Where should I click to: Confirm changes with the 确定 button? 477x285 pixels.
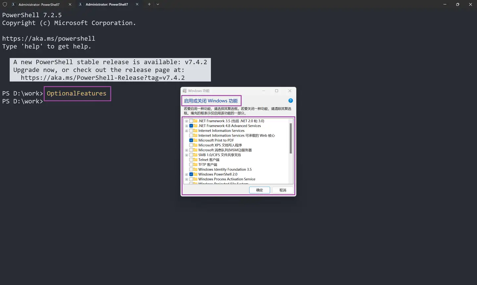click(259, 190)
